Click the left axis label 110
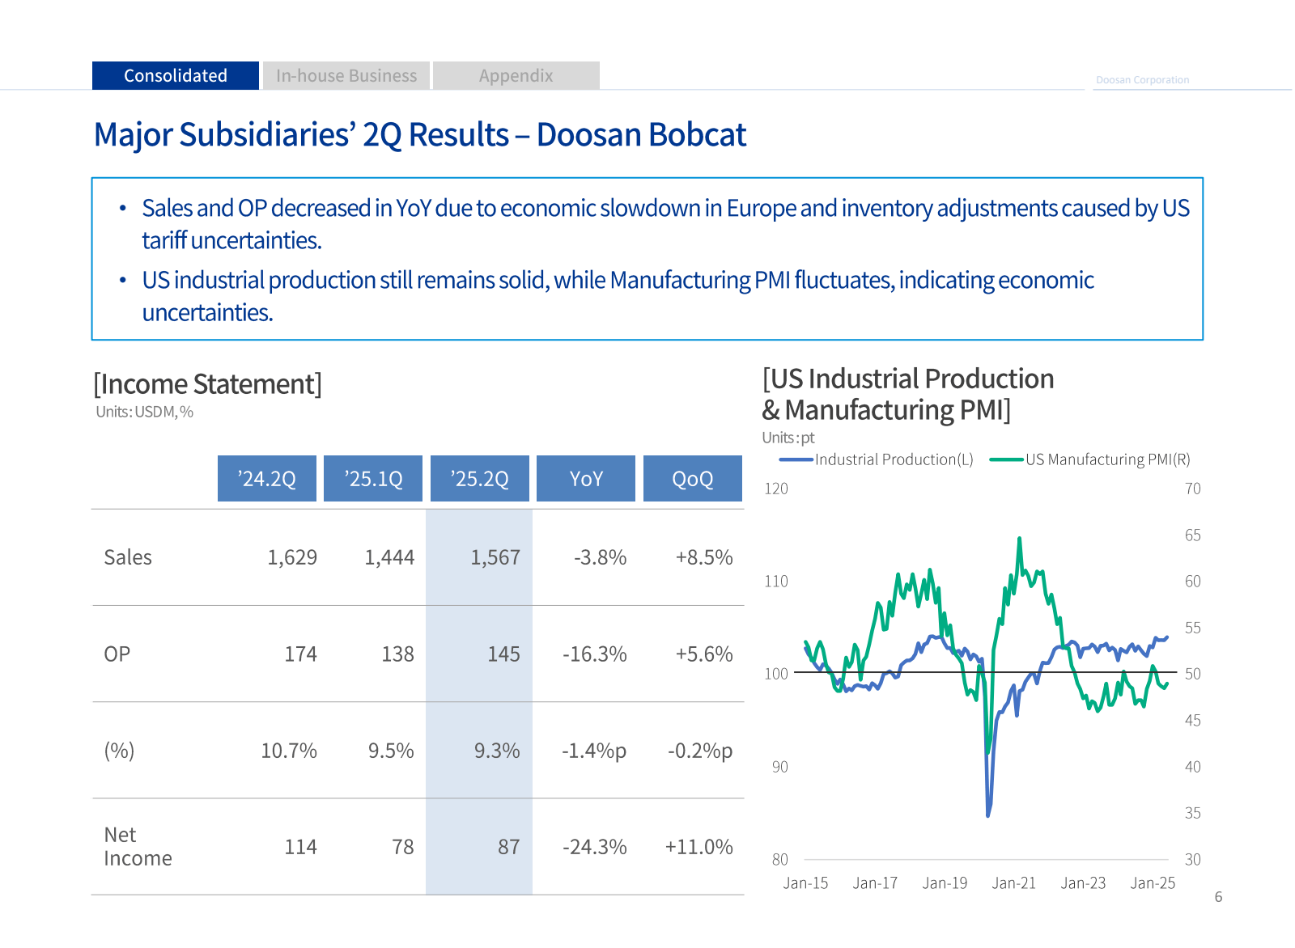Viewport: 1295px width, 948px height. [x=776, y=582]
